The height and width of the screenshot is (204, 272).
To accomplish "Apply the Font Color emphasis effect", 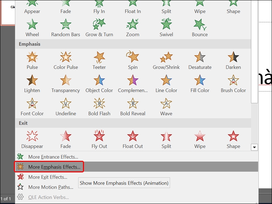I will pyautogui.click(x=32, y=107).
